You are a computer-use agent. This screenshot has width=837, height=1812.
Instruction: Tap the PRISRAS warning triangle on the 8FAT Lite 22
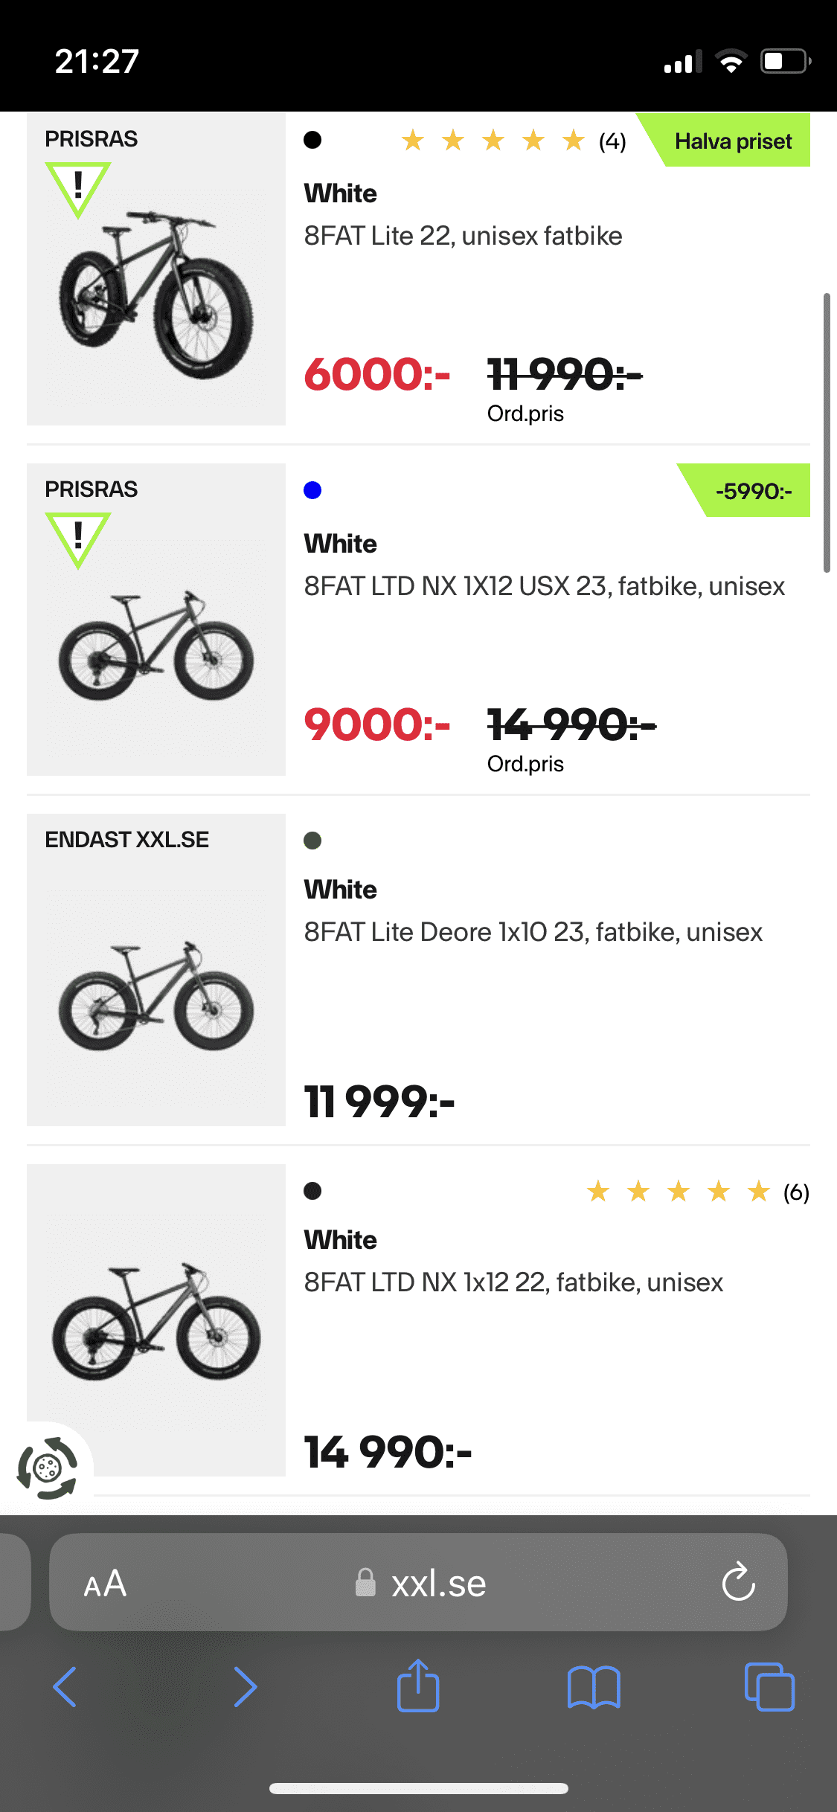(78, 189)
